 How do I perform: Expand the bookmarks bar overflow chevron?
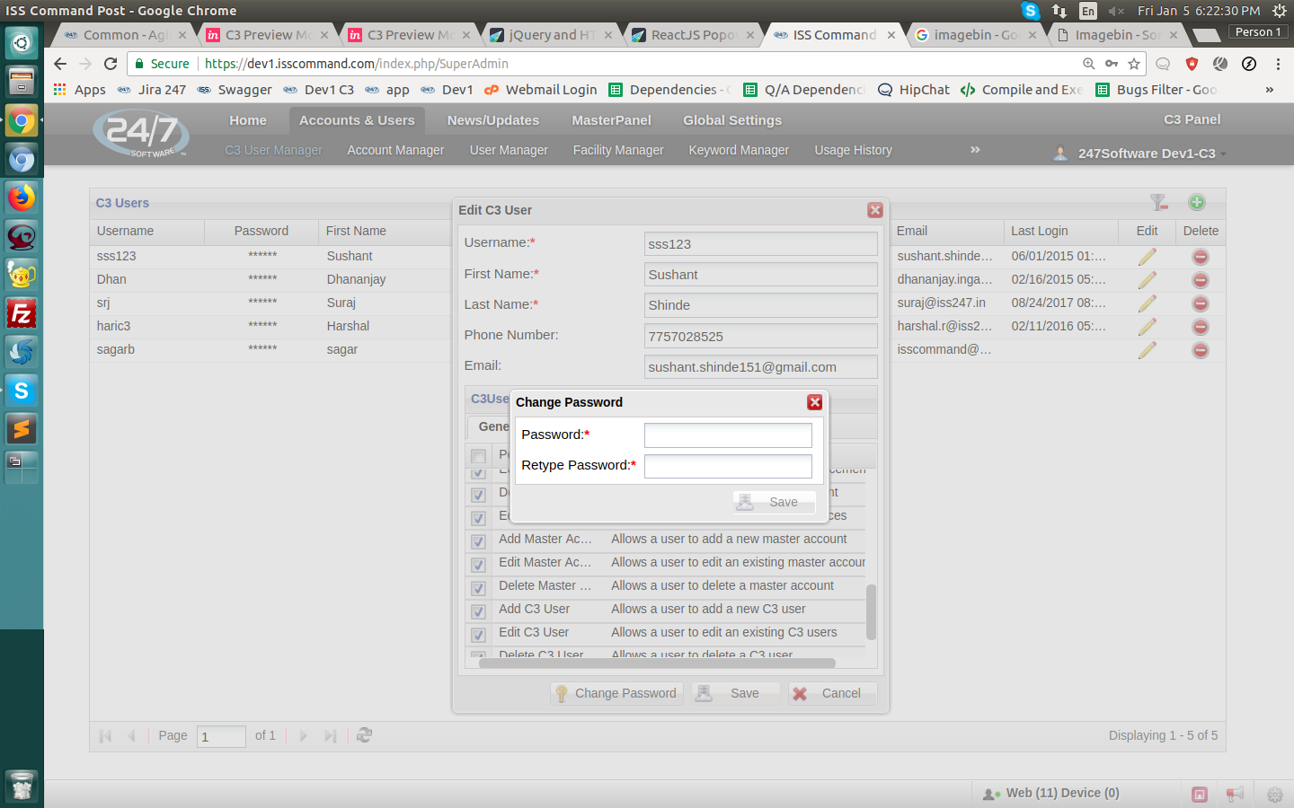(x=1269, y=90)
